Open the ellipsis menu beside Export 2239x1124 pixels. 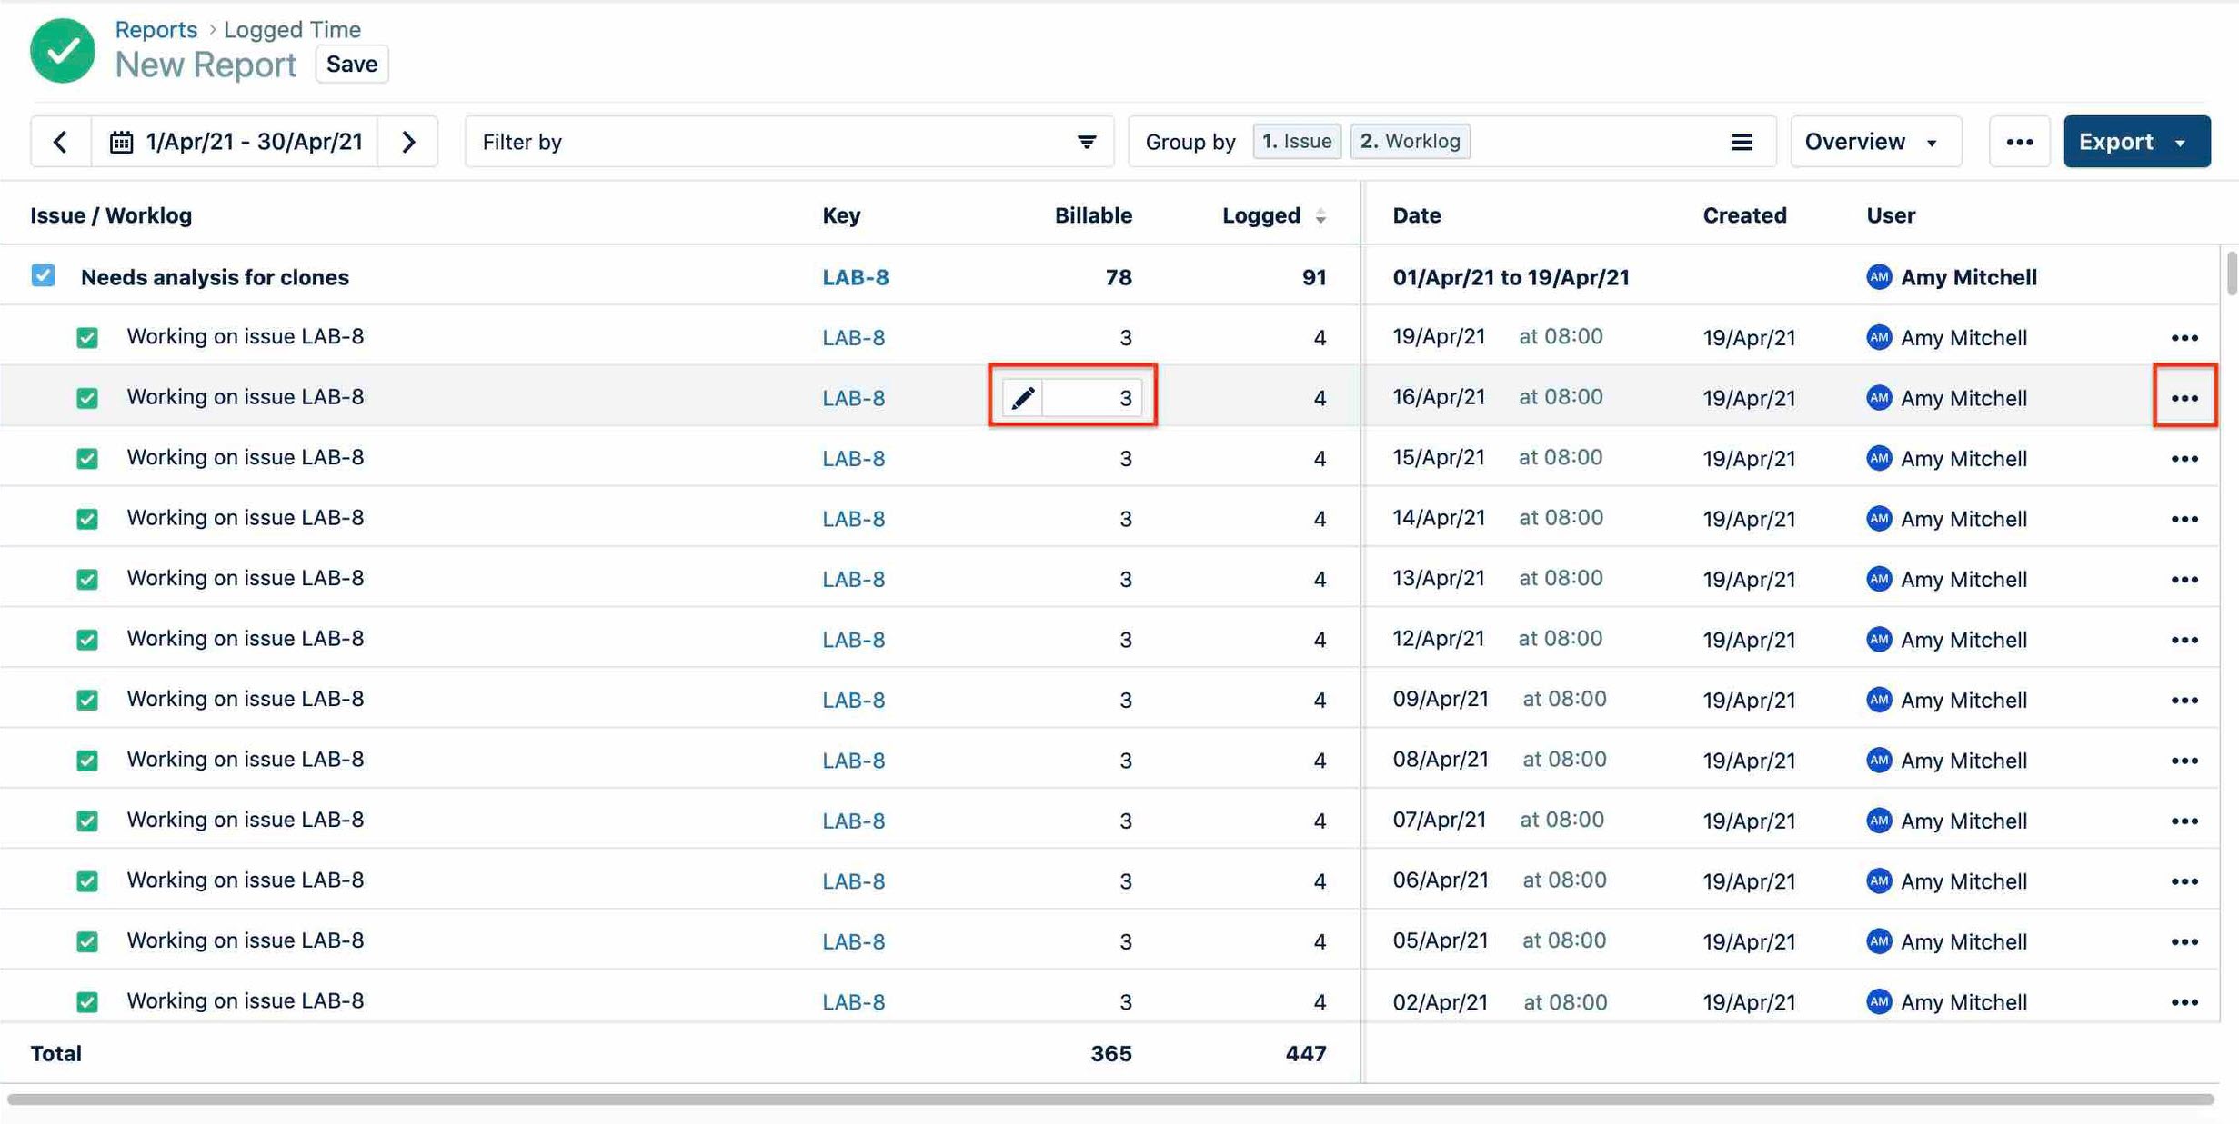(x=2020, y=141)
